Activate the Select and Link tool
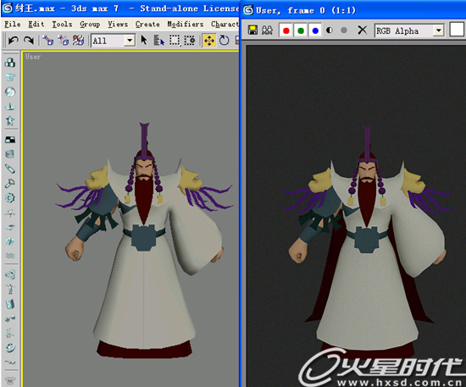The height and width of the screenshot is (387, 466). (x=47, y=40)
